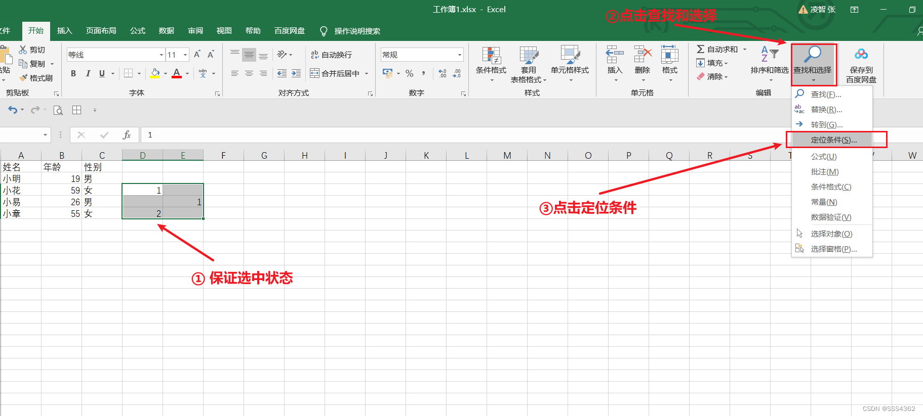The width and height of the screenshot is (923, 416).
Task: Choose Go To (转到) menu entry
Action: (x=832, y=124)
